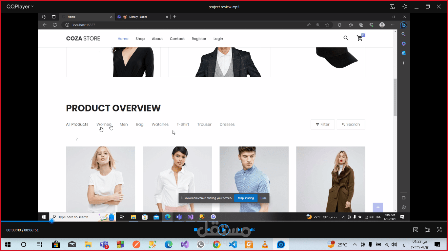Open the browser profile avatar
The width and height of the screenshot is (448, 251).
click(382, 25)
